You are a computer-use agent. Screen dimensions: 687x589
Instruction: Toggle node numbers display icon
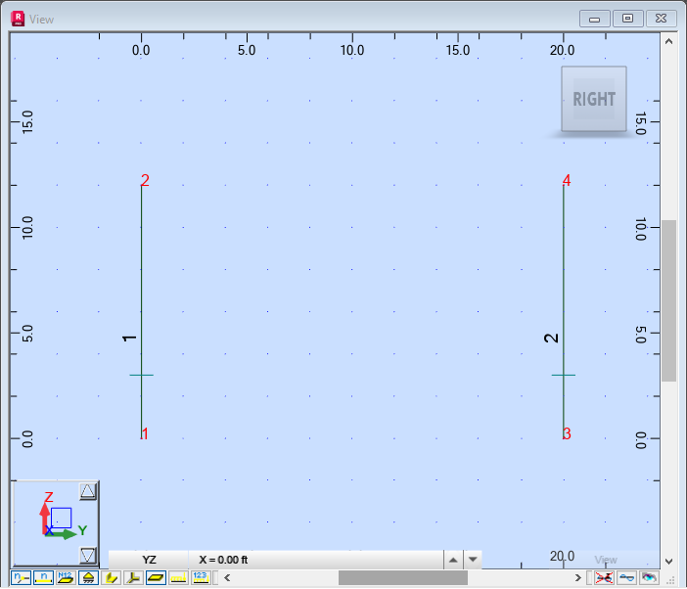(21, 578)
